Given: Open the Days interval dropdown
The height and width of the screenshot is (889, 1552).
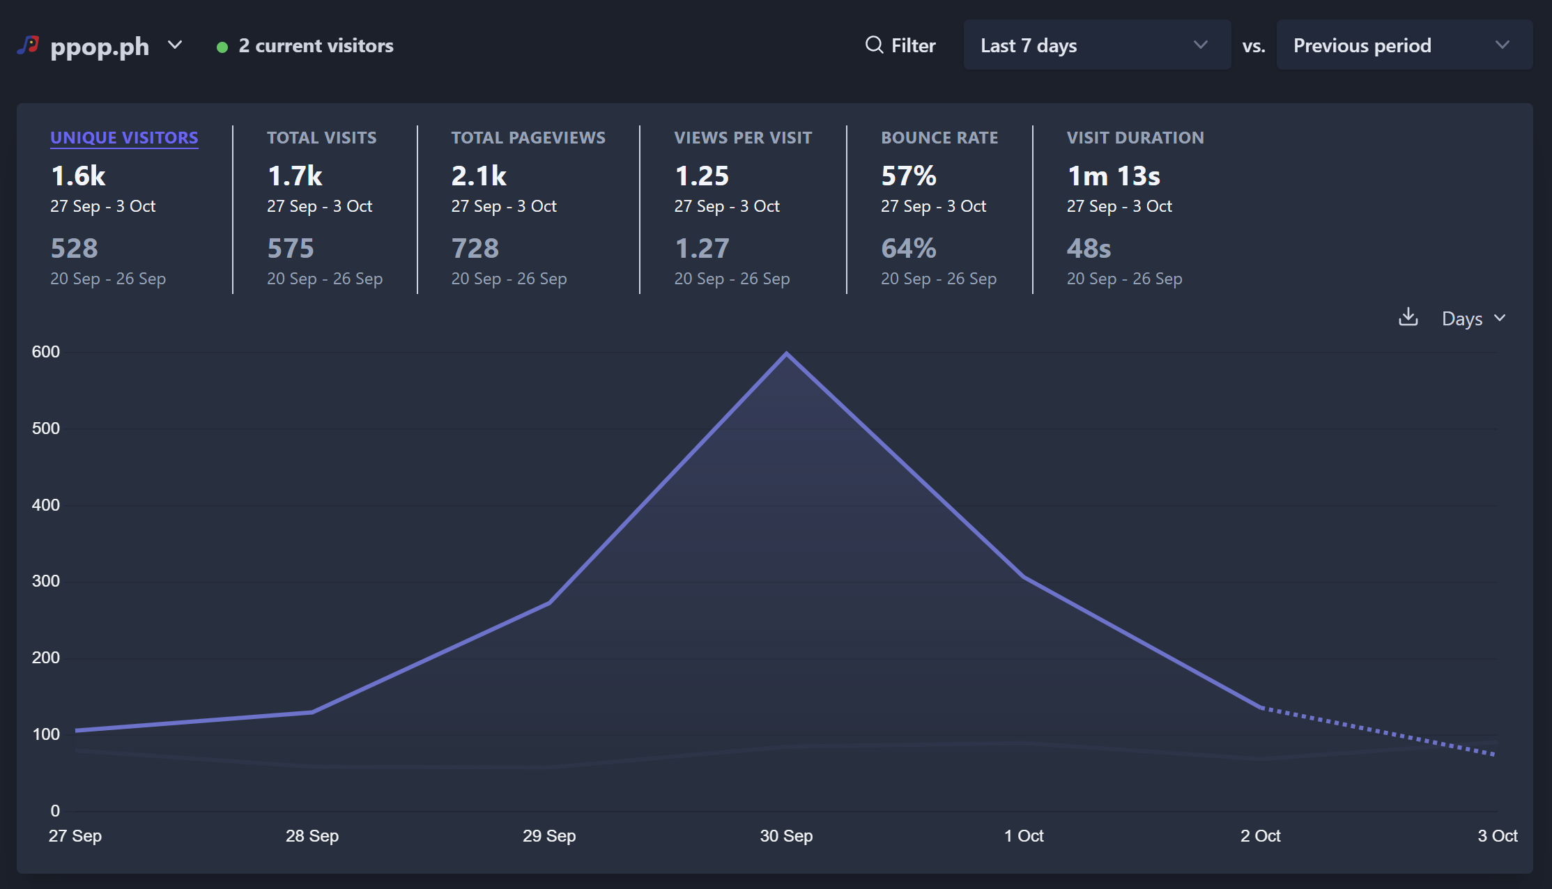Looking at the screenshot, I should [1470, 318].
